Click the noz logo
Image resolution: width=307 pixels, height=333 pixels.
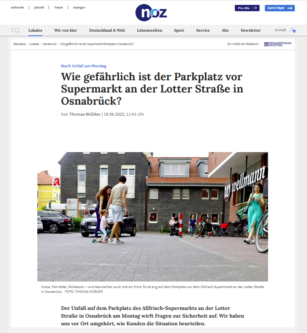click(x=151, y=13)
